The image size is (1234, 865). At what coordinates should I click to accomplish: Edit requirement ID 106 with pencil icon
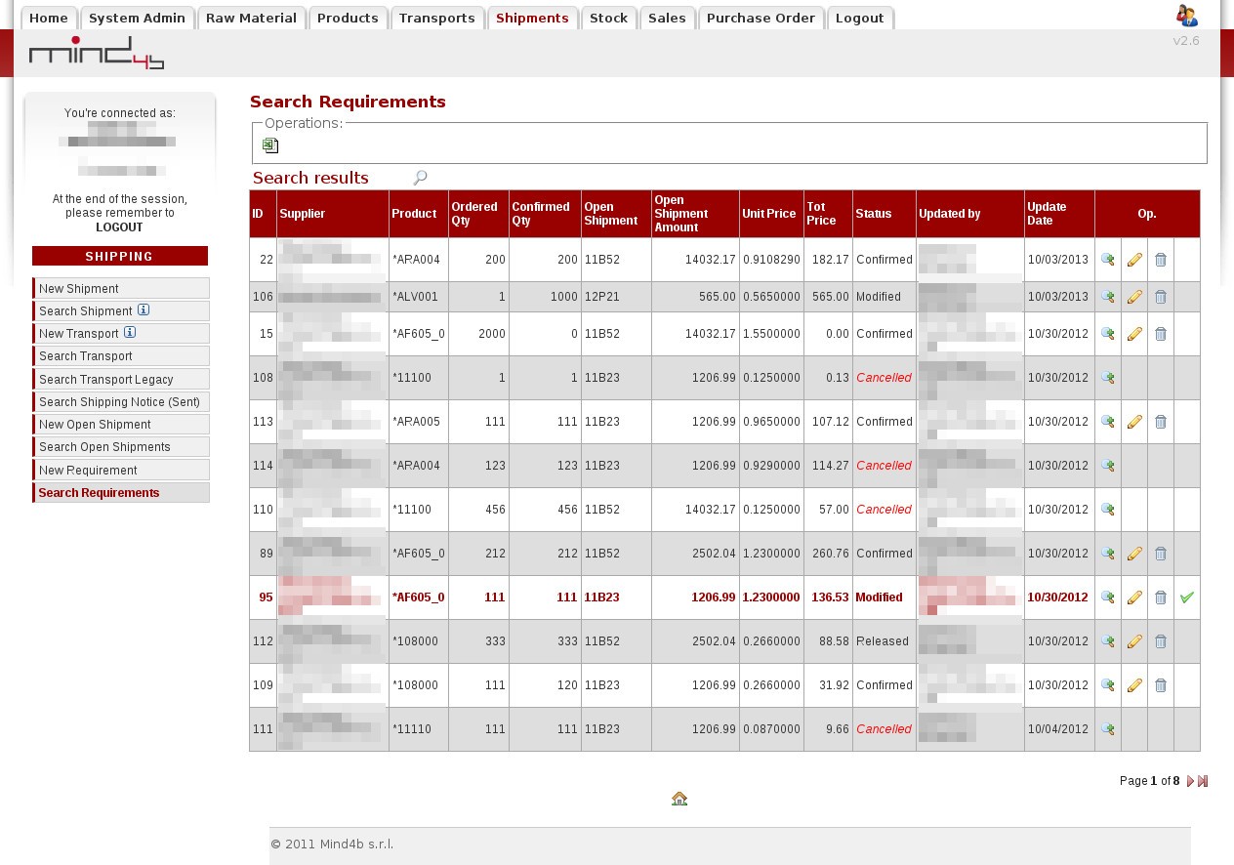point(1133,297)
